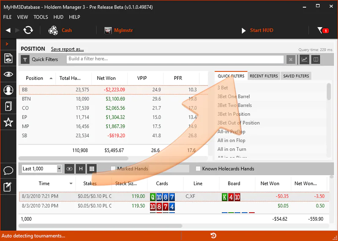Toggle the split panel layout icon
Screen dimensions: 338x241
click(x=316, y=60)
